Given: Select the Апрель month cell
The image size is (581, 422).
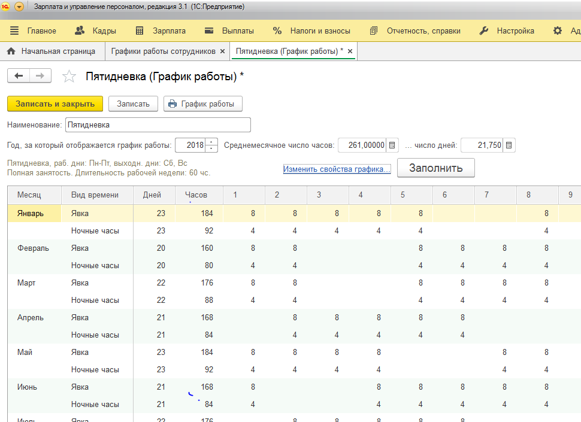Looking at the screenshot, I should click(x=35, y=318).
